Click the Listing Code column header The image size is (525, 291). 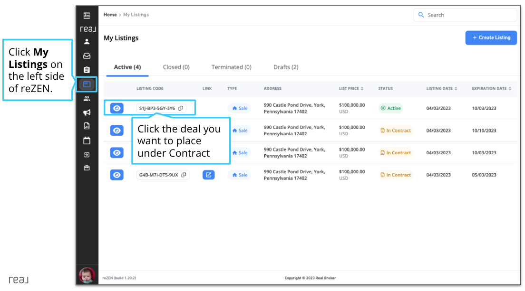[x=150, y=89]
